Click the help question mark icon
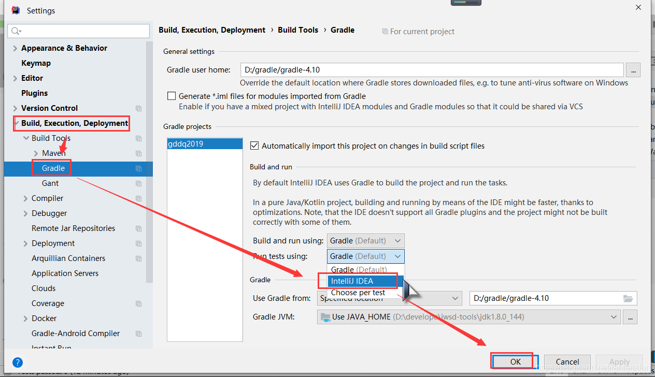The width and height of the screenshot is (655, 377). (18, 363)
